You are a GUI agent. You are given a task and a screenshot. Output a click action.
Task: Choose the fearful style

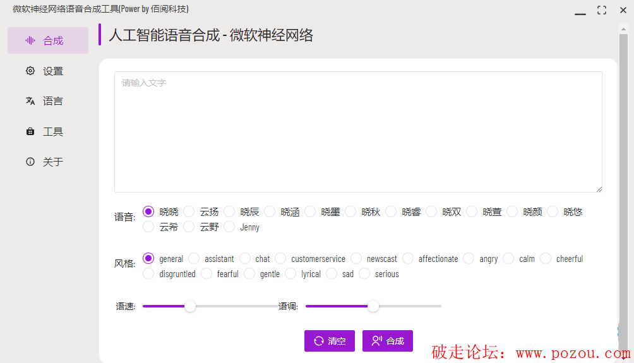coord(206,273)
